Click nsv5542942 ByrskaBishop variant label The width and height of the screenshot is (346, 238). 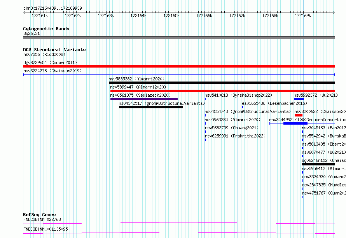[x=324, y=136]
